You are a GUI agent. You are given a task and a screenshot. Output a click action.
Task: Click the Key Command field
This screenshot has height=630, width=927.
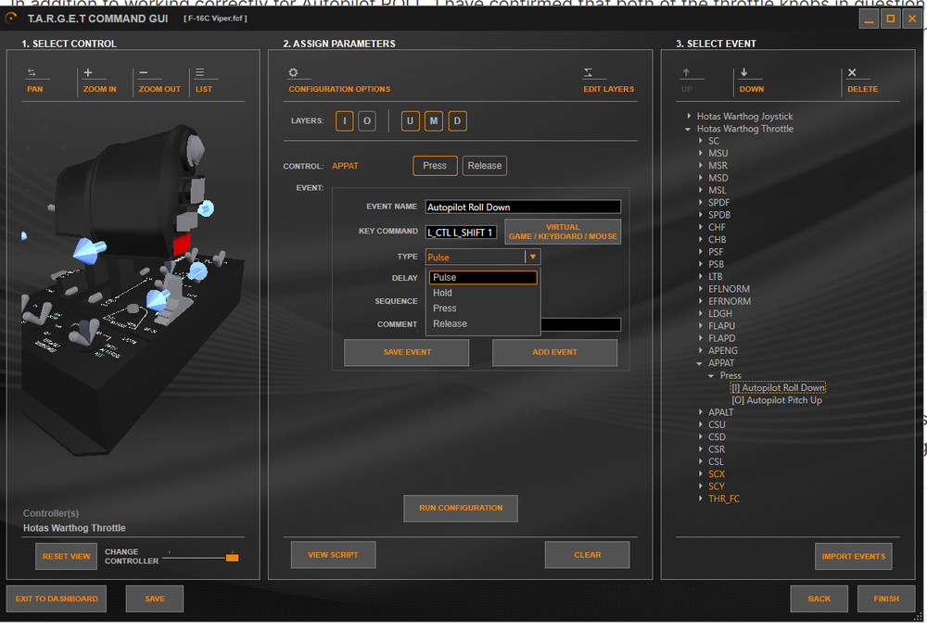(x=461, y=233)
